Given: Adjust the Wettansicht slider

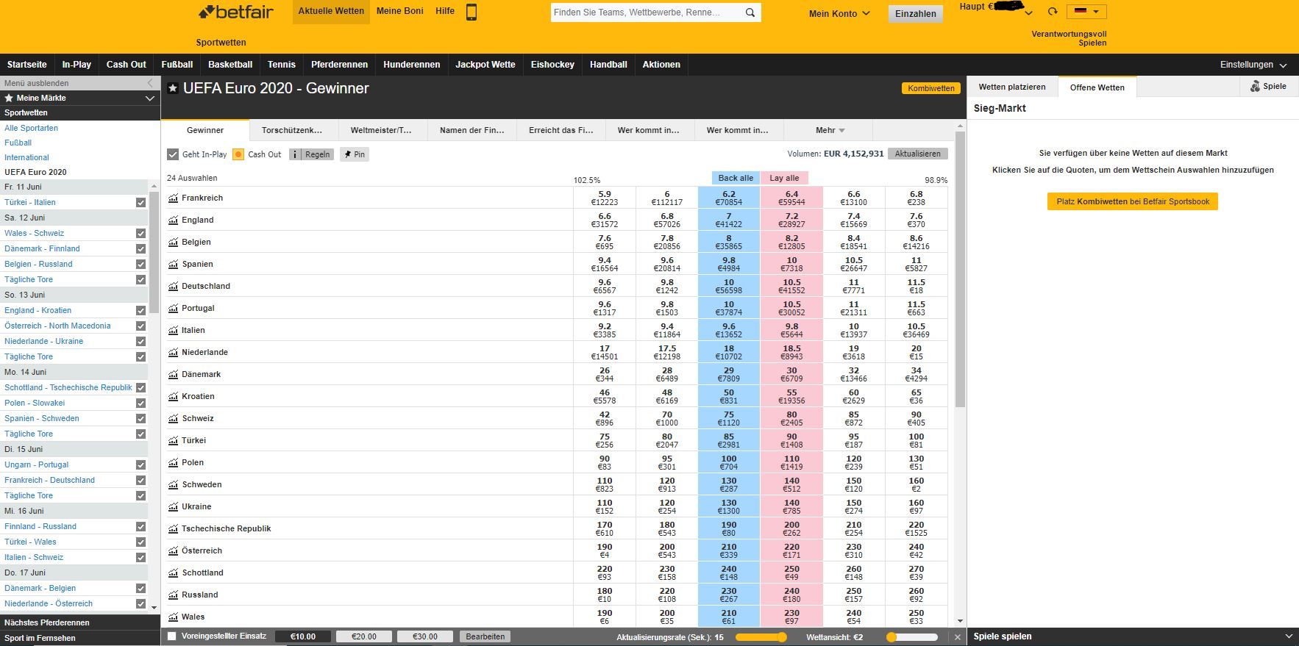Looking at the screenshot, I should [913, 637].
